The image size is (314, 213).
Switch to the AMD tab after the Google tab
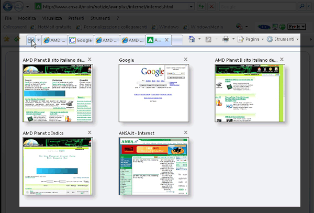click(x=107, y=40)
